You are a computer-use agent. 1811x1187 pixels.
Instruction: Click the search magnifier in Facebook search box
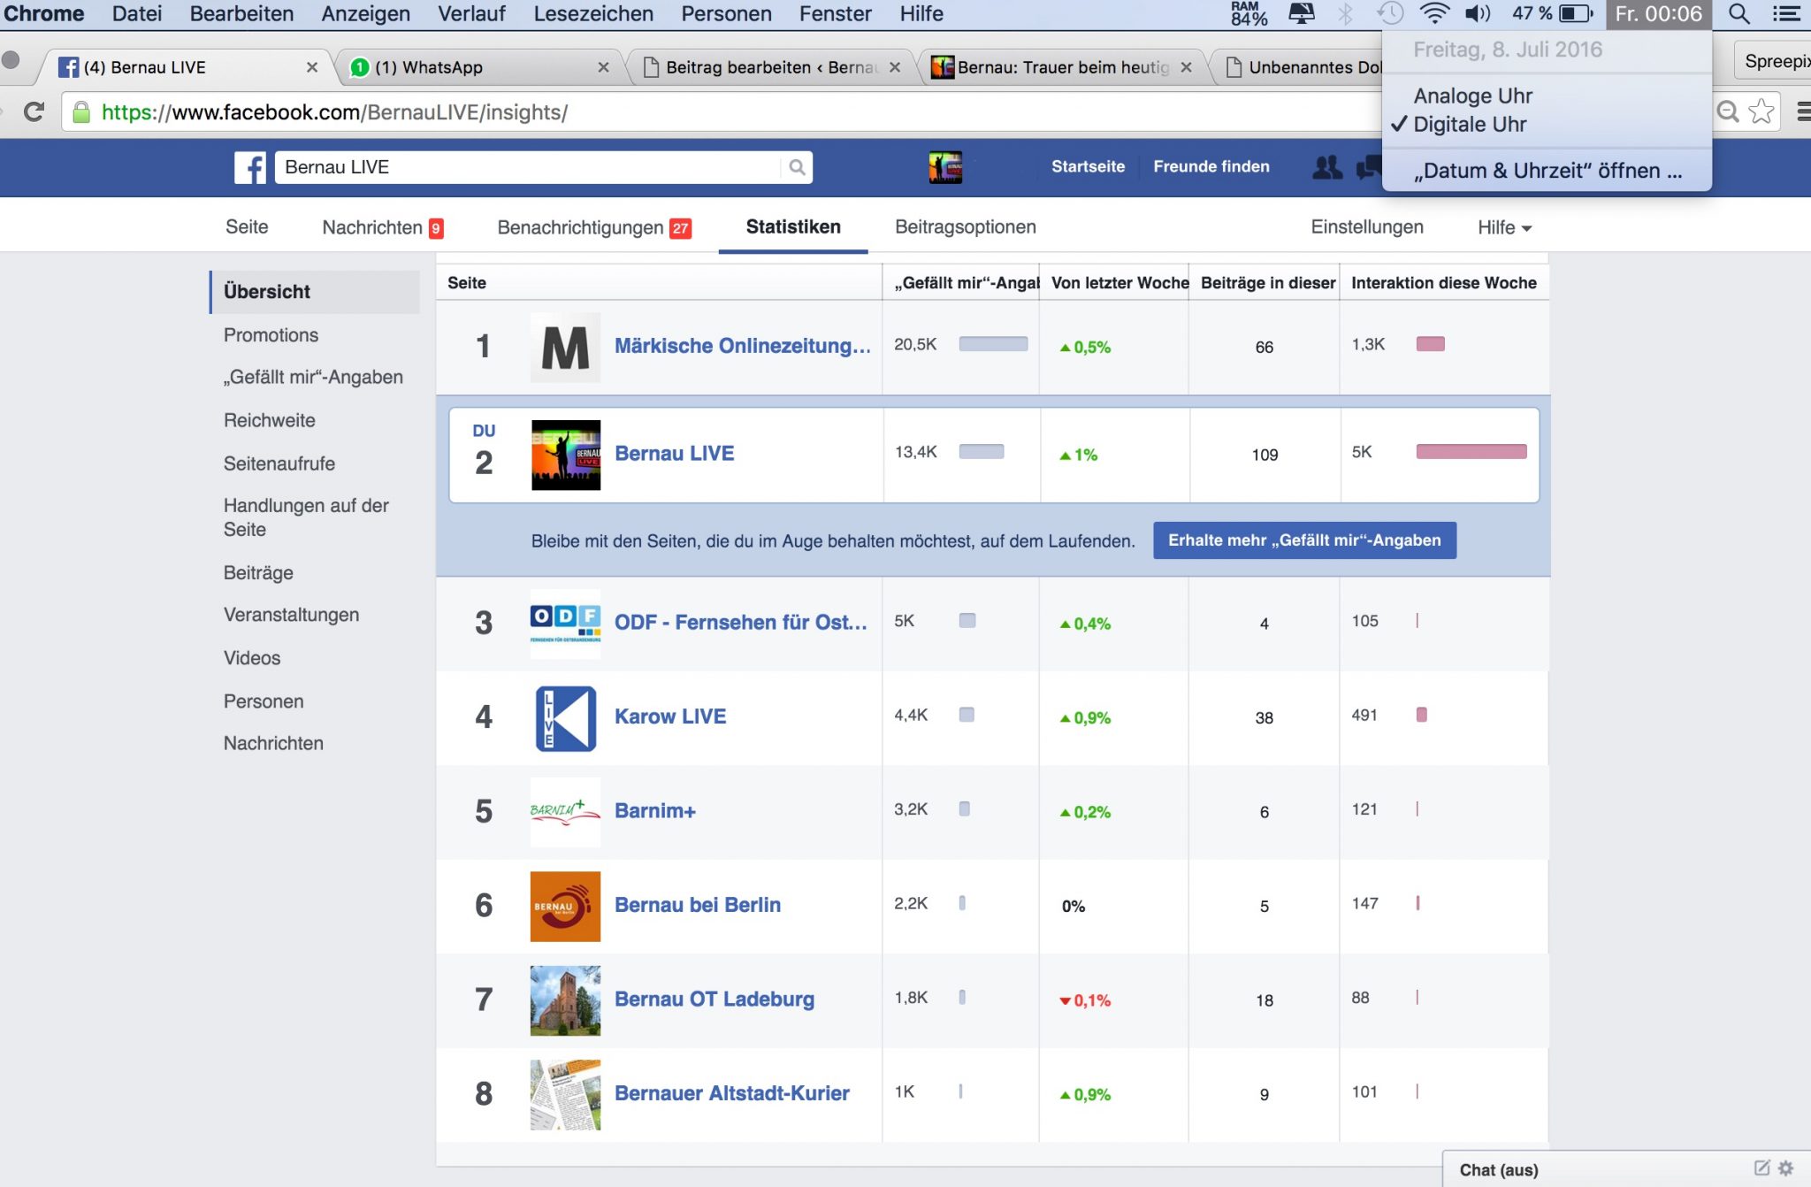point(797,167)
